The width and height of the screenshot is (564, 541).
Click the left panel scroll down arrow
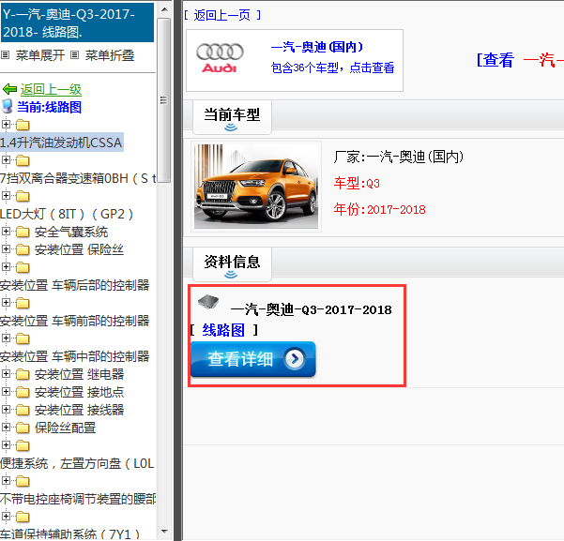click(x=164, y=532)
